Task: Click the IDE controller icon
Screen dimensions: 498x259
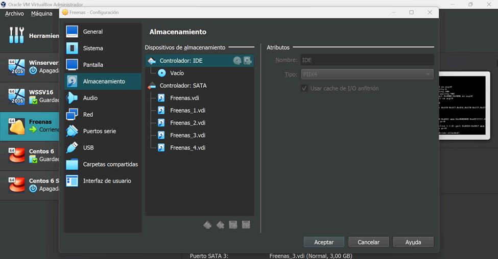Action: [152, 61]
